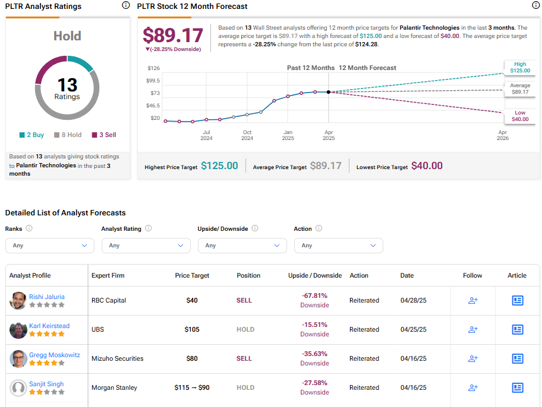Click the $115 → $90 price target cell
This screenshot has width=542, height=407.
[x=192, y=387]
